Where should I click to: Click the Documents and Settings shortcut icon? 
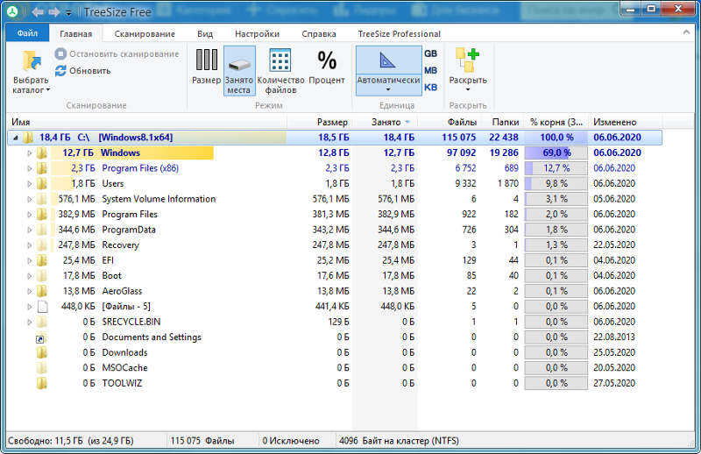(x=41, y=337)
